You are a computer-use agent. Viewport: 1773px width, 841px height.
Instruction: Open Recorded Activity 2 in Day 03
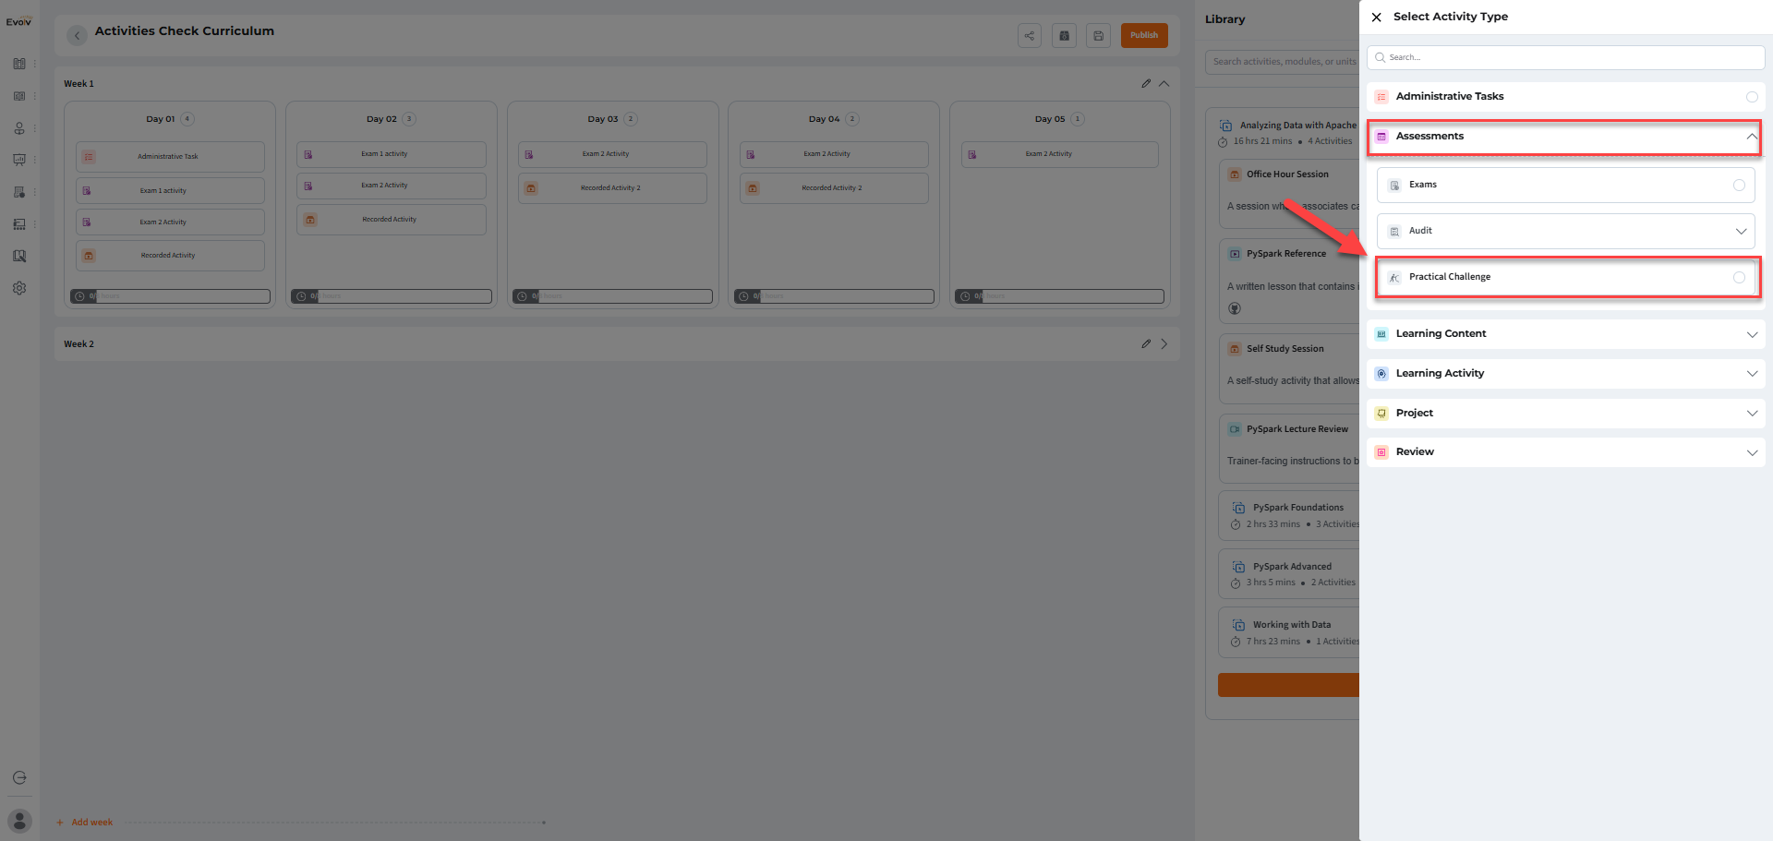pyautogui.click(x=612, y=188)
